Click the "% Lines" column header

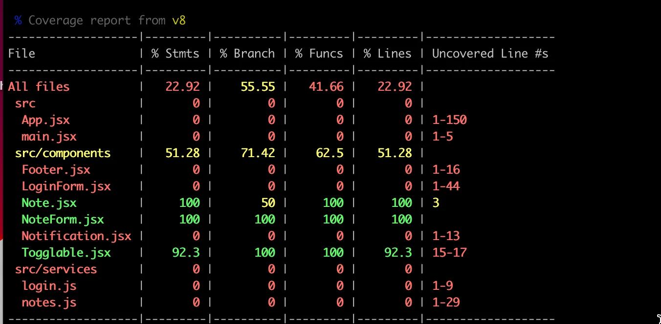click(x=388, y=54)
